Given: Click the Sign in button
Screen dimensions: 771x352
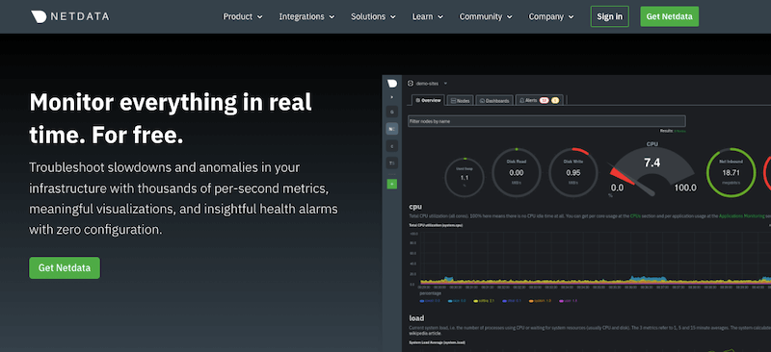Looking at the screenshot, I should [x=610, y=16].
